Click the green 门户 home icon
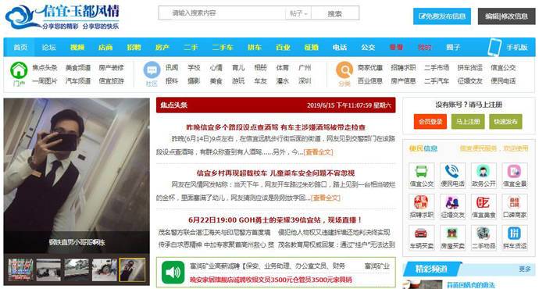 pyautogui.click(x=19, y=70)
